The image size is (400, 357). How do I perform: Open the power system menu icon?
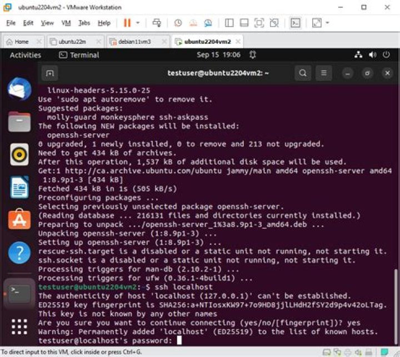[386, 54]
